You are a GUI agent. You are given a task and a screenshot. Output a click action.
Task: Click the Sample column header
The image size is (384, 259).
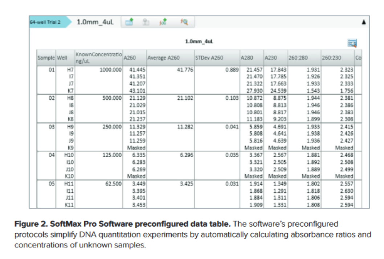pyautogui.click(x=46, y=57)
